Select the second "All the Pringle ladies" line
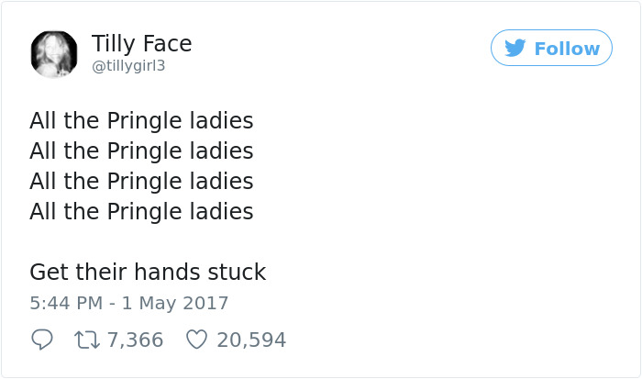 (141, 150)
